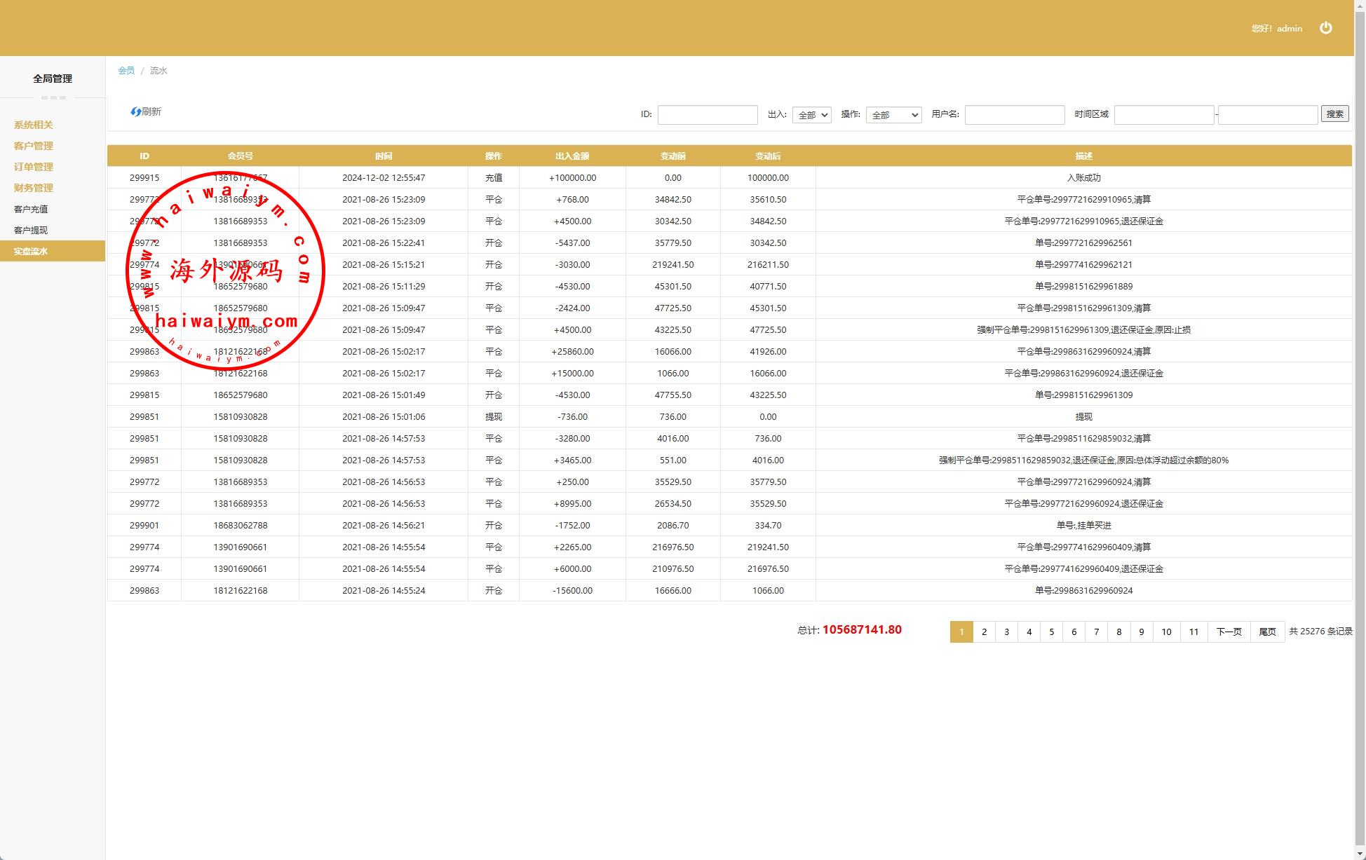Click the 会员 breadcrumb link

(126, 71)
